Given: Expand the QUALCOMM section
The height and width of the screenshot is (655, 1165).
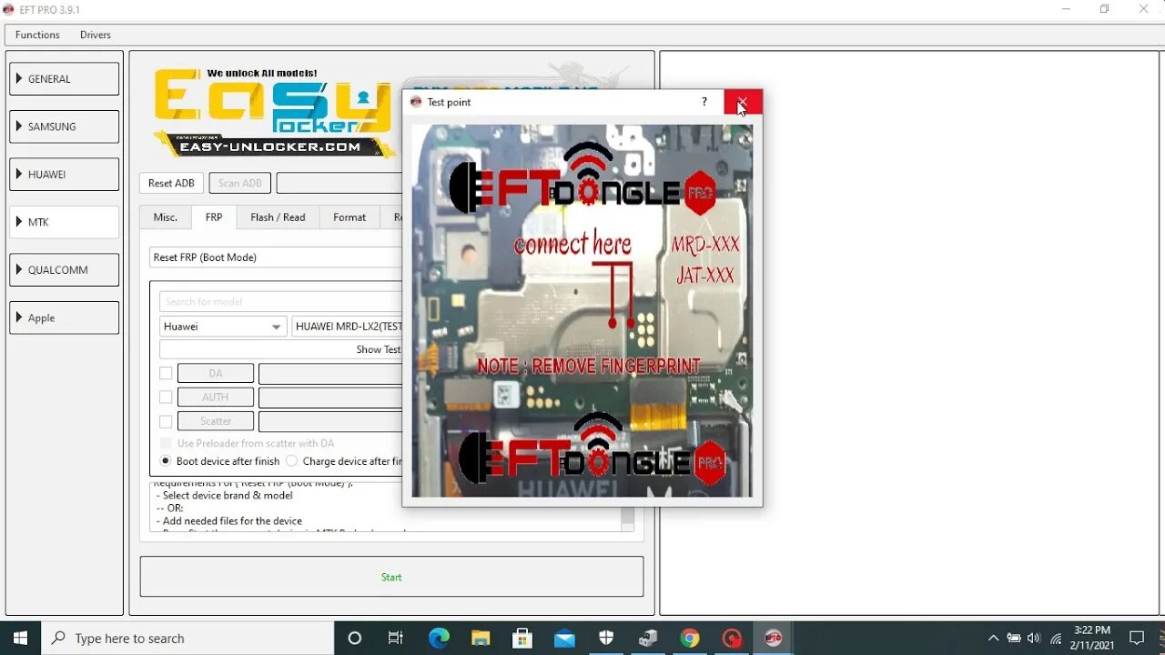Looking at the screenshot, I should [64, 270].
